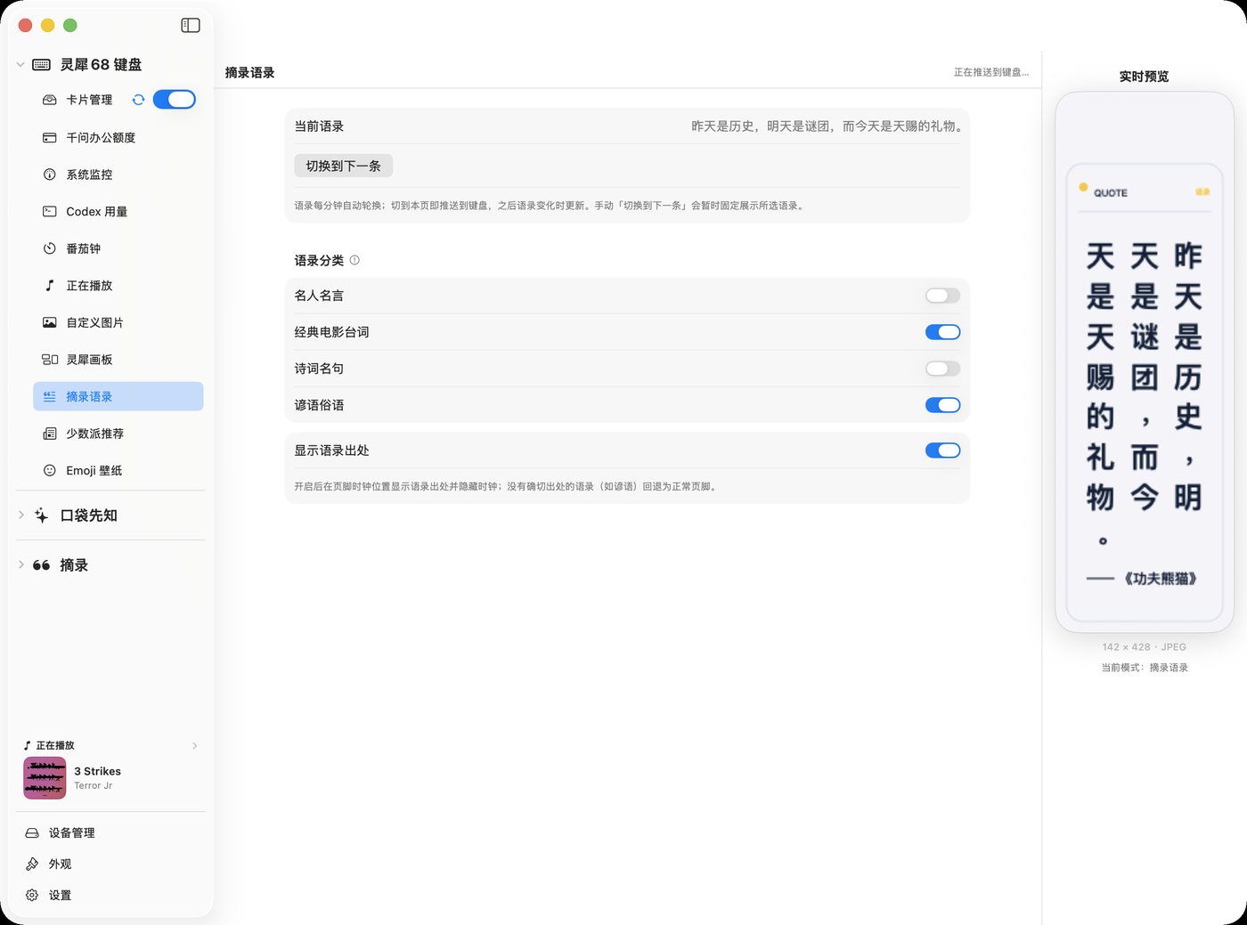The width and height of the screenshot is (1247, 925).
Task: Expand the 口袋先知 section
Action: click(21, 515)
